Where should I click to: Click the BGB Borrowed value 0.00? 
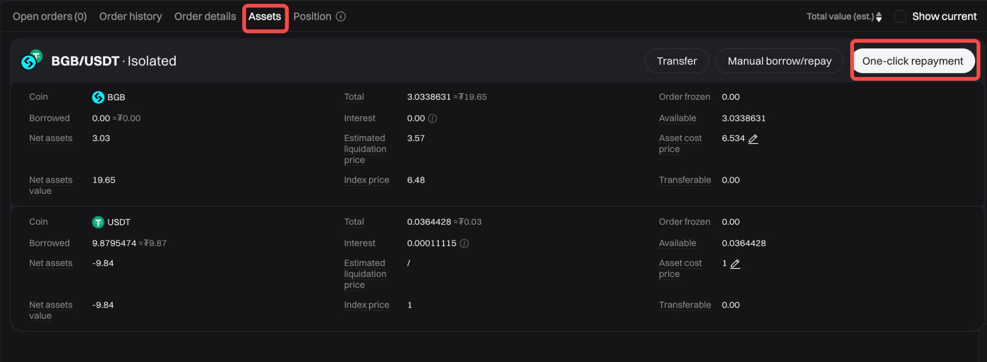[101, 118]
